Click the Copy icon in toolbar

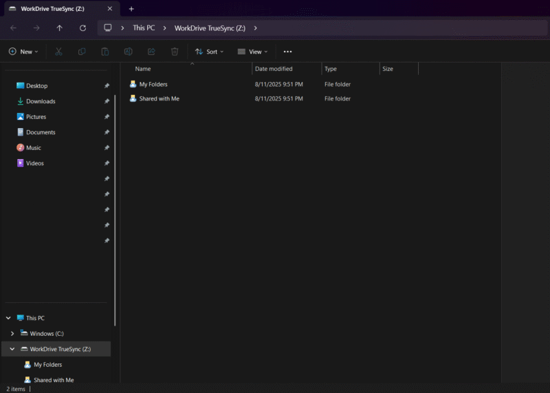[82, 52]
